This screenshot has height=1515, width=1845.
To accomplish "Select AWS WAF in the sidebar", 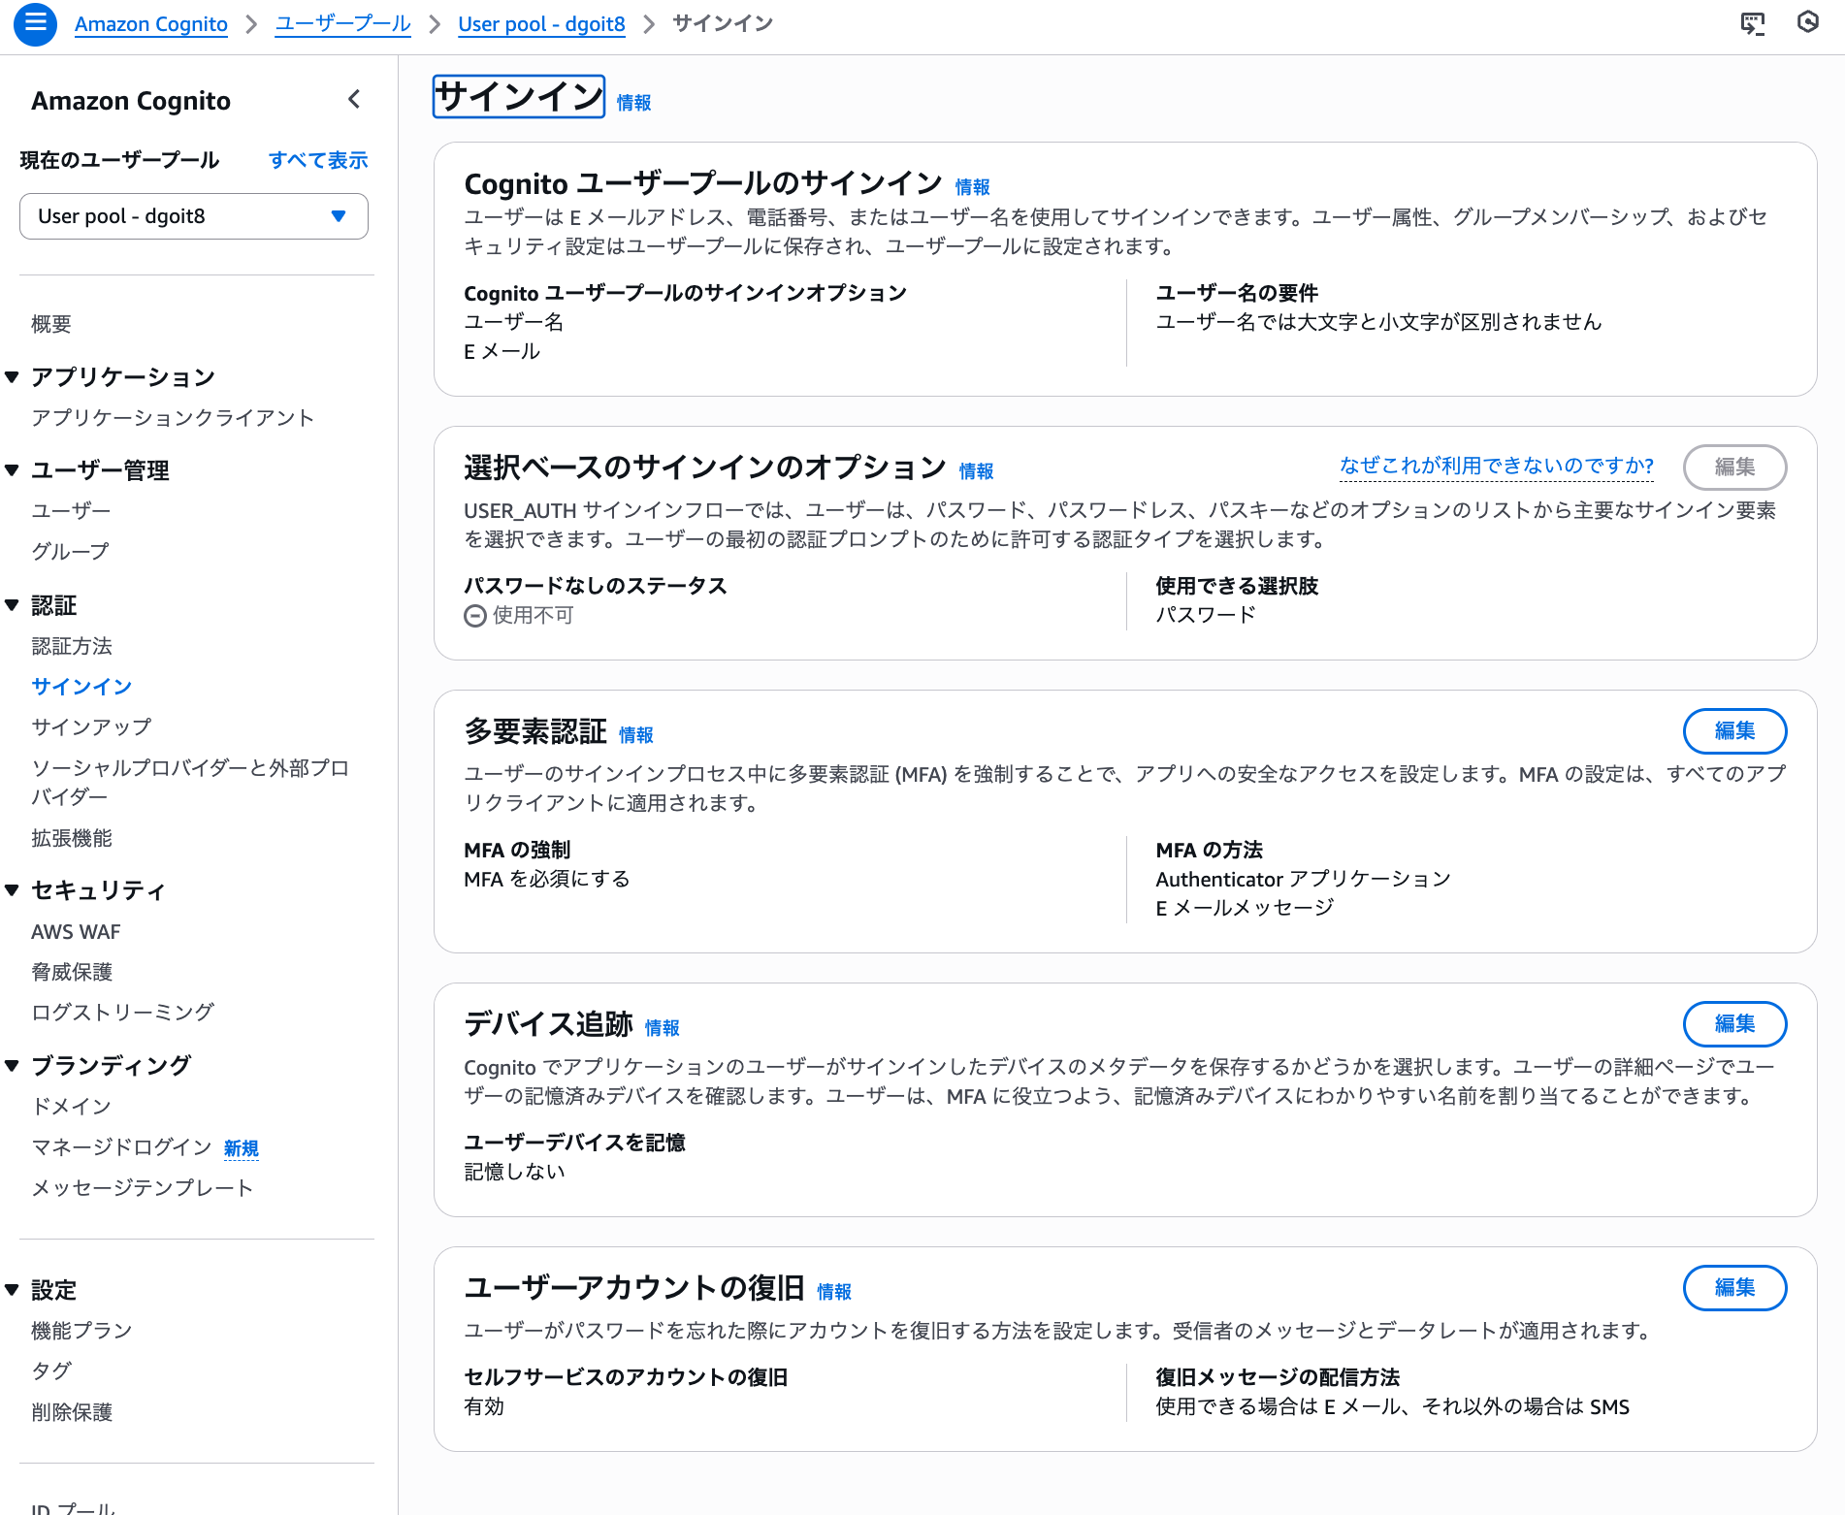I will 76,931.
